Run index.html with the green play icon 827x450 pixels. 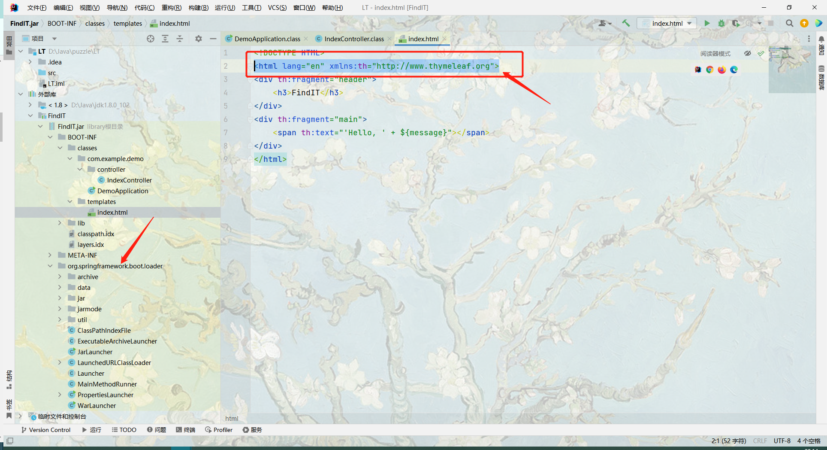pyautogui.click(x=707, y=23)
